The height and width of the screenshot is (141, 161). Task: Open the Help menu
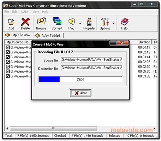pyautogui.click(x=45, y=12)
